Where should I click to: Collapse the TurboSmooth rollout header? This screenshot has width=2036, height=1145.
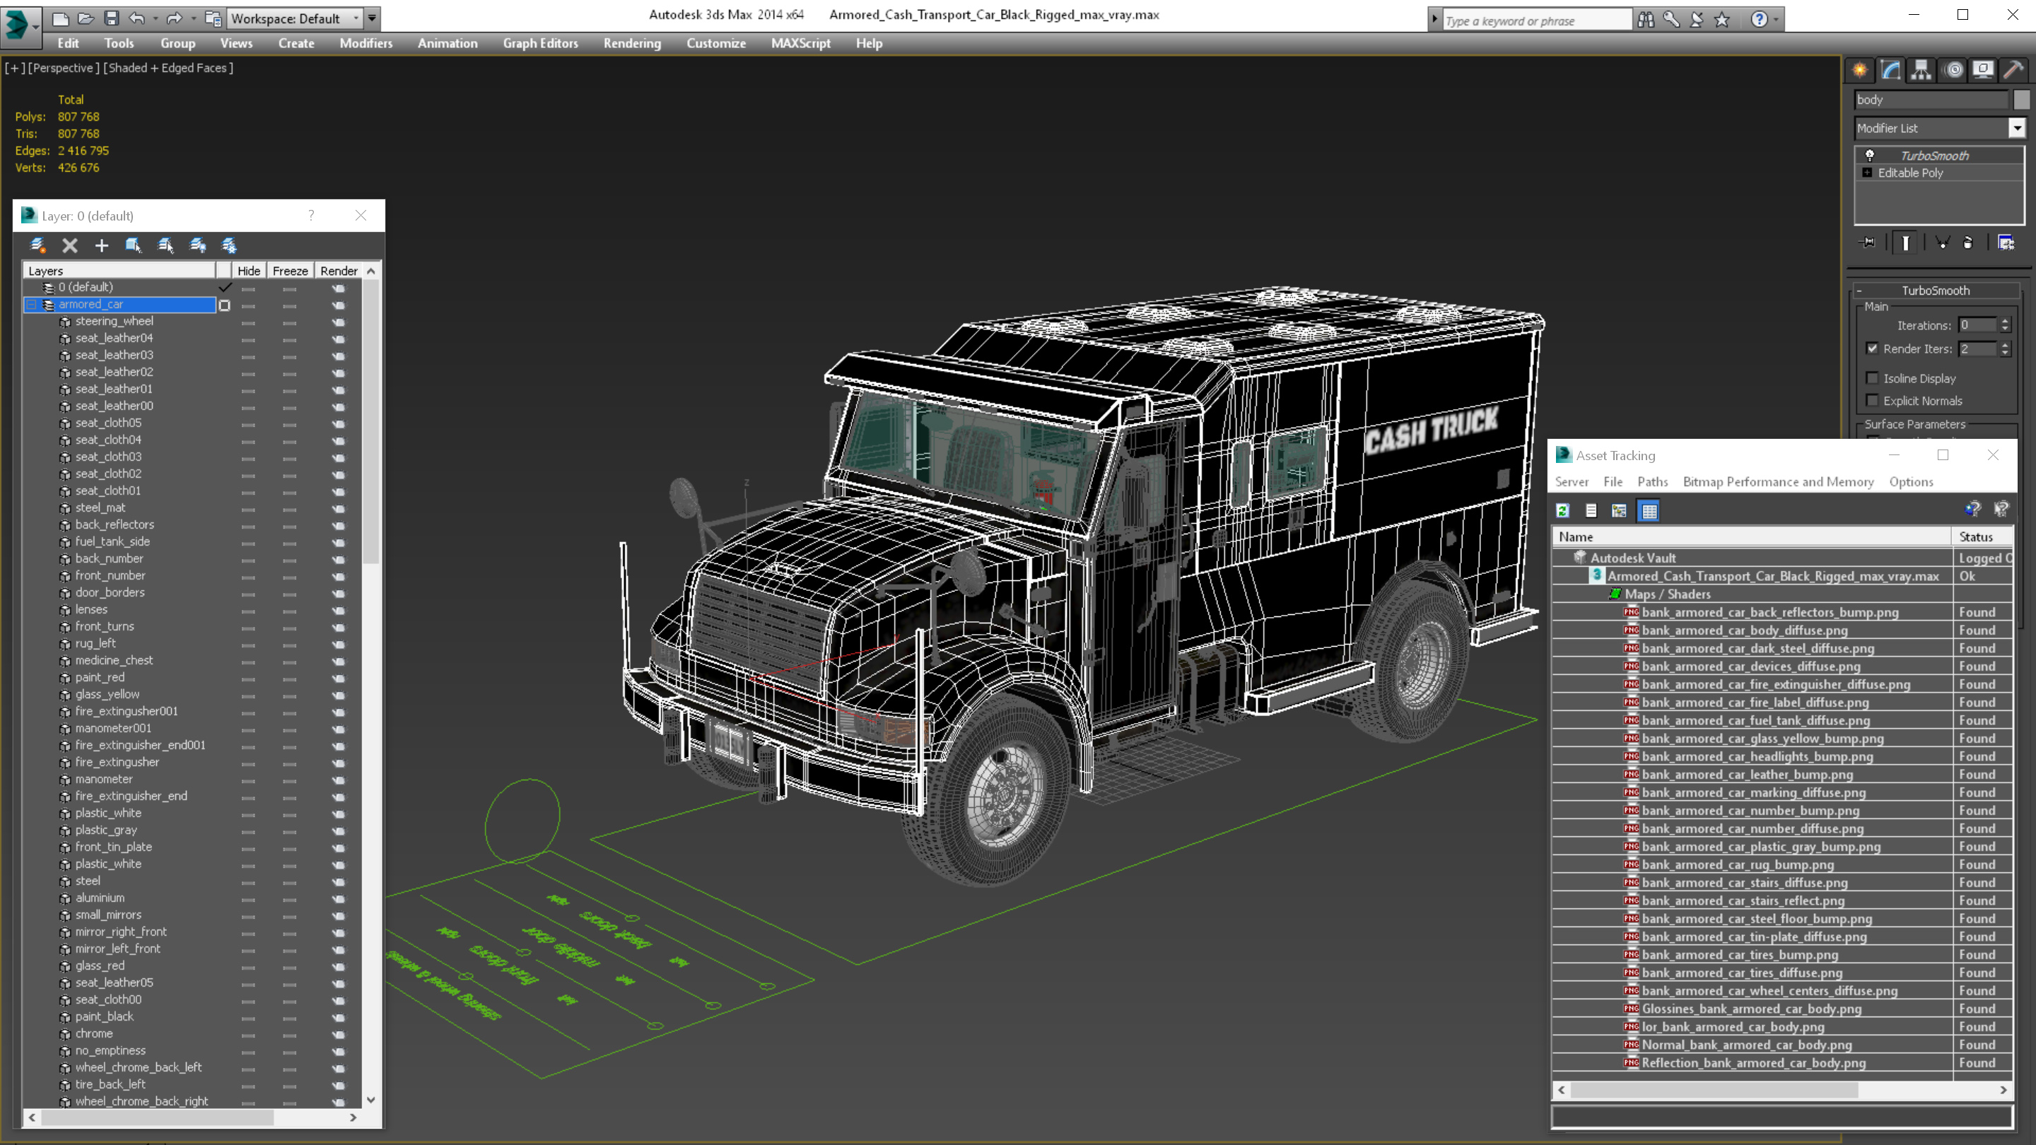point(1935,290)
